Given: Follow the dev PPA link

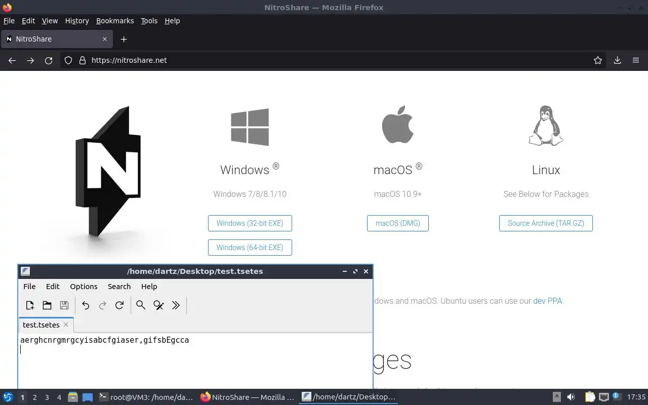Looking at the screenshot, I should click(547, 301).
